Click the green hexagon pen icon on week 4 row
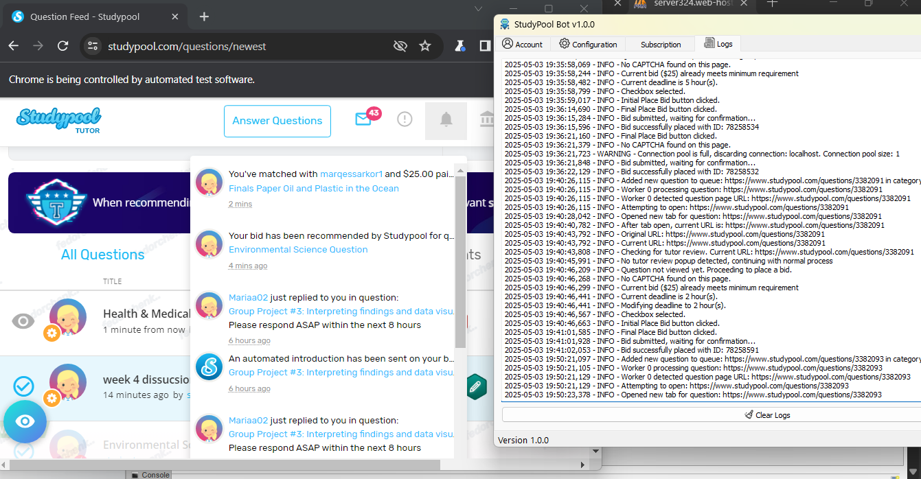The width and height of the screenshot is (921, 479). click(475, 387)
